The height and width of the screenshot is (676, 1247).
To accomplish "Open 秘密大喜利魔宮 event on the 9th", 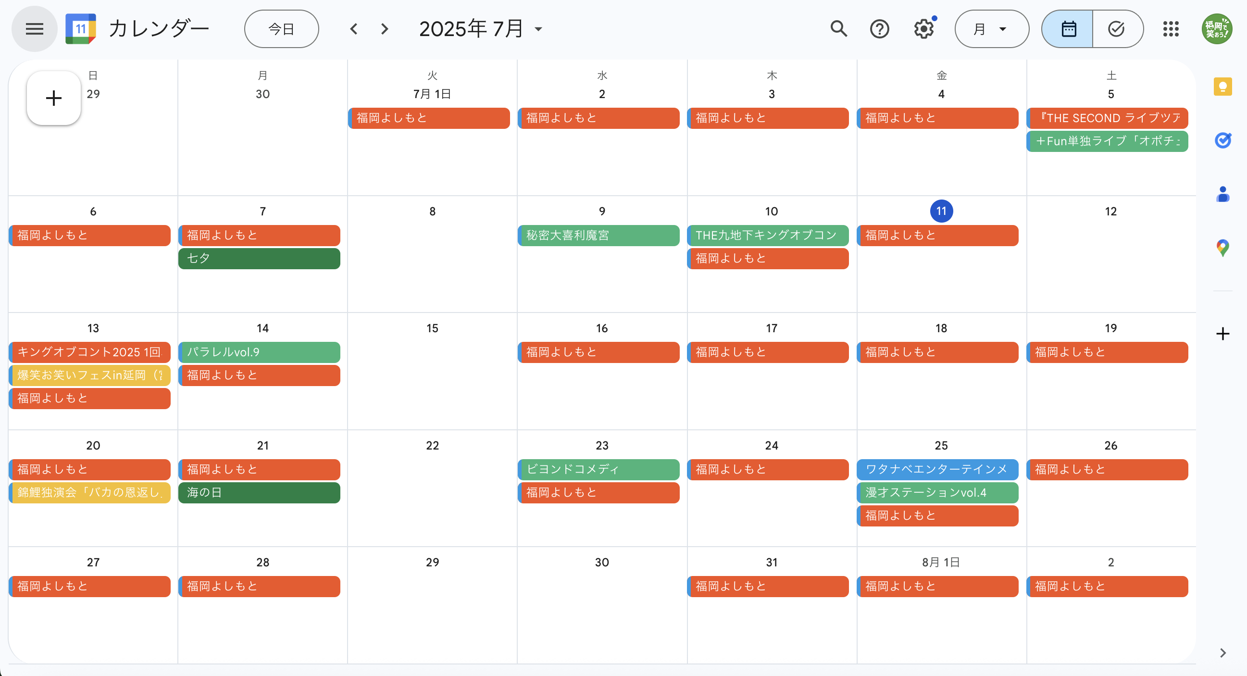I will pos(598,235).
